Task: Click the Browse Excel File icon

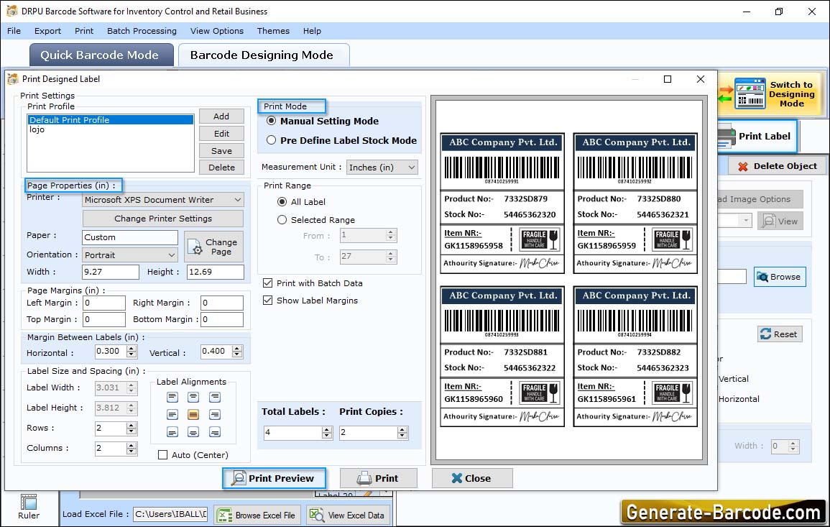Action: coord(225,515)
